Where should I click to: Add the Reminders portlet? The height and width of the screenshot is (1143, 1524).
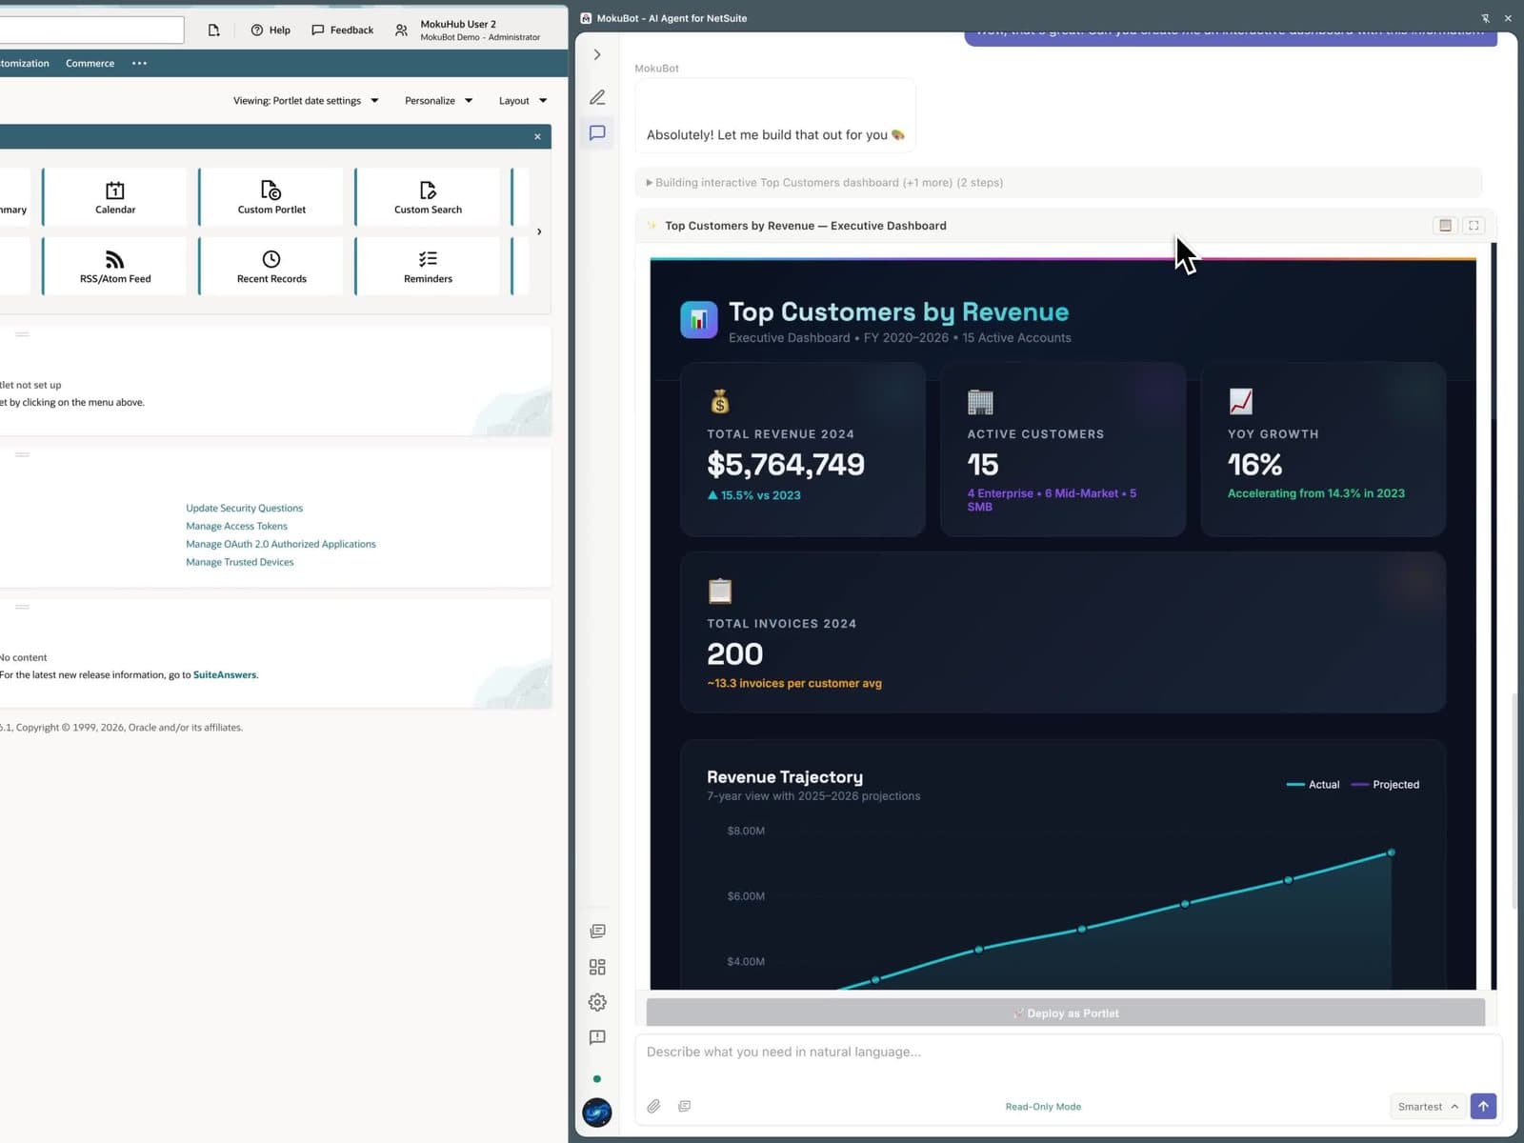[x=428, y=267]
